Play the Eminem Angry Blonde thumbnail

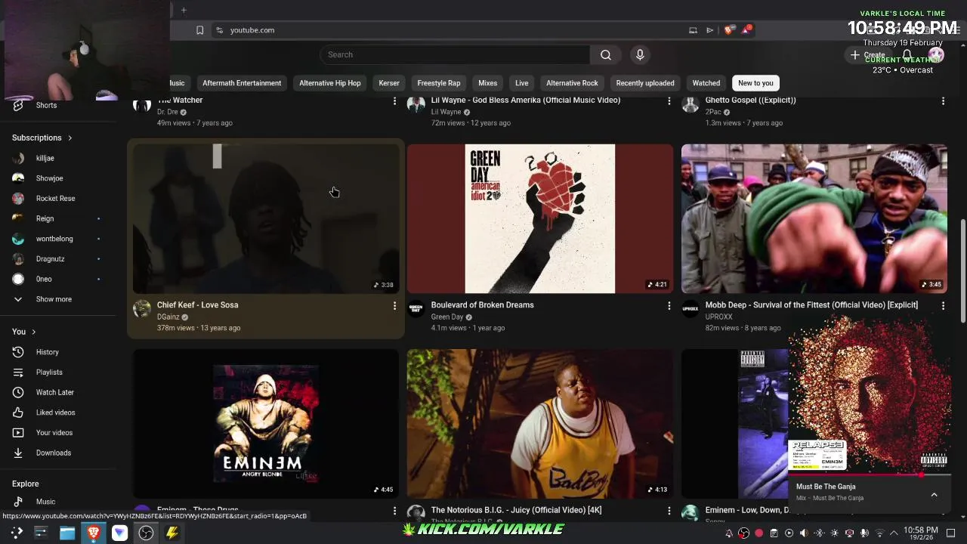point(266,423)
